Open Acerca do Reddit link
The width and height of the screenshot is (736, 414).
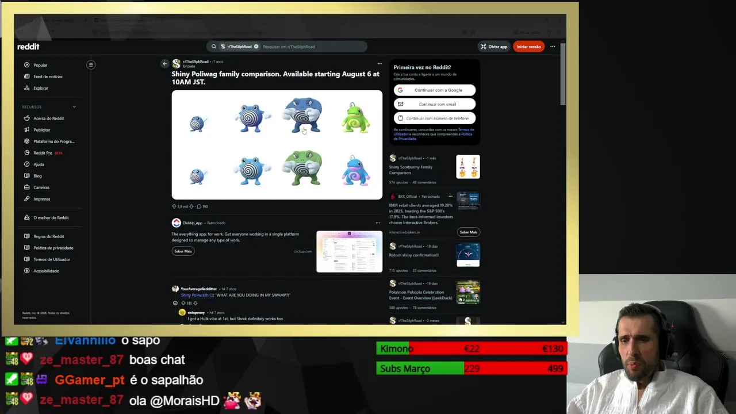click(48, 118)
